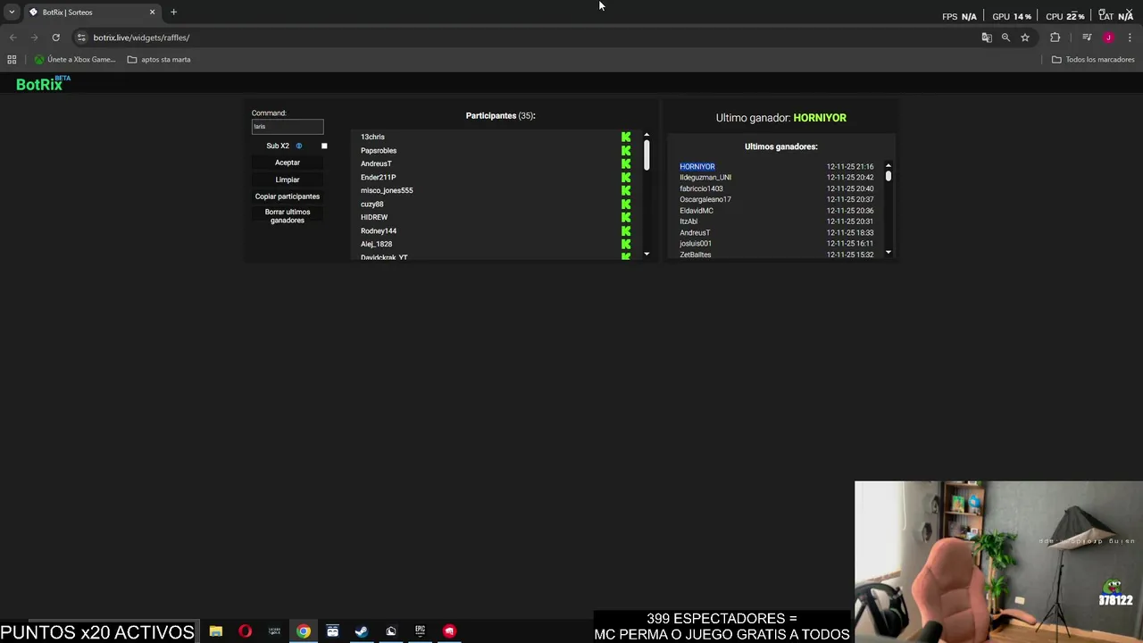Select winner Oscargaleano17
The image size is (1143, 643).
click(x=705, y=199)
